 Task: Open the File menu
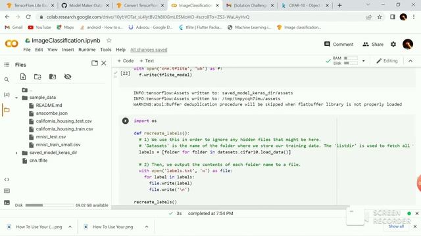point(27,50)
